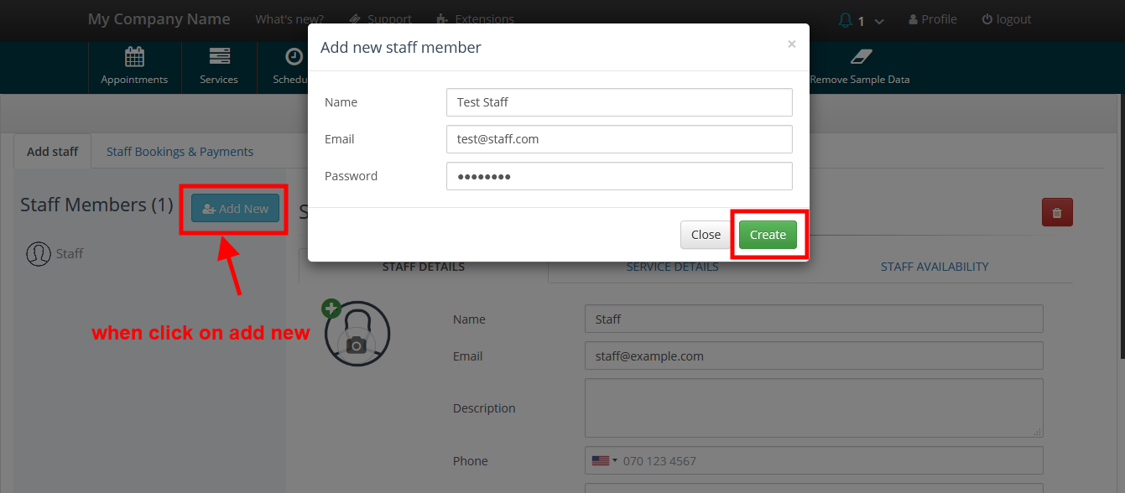Image resolution: width=1125 pixels, height=493 pixels.
Task: Click the Add New staff button
Action: [235, 209]
